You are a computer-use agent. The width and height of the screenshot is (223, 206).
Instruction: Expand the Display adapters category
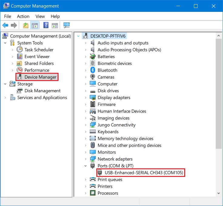click(x=85, y=98)
